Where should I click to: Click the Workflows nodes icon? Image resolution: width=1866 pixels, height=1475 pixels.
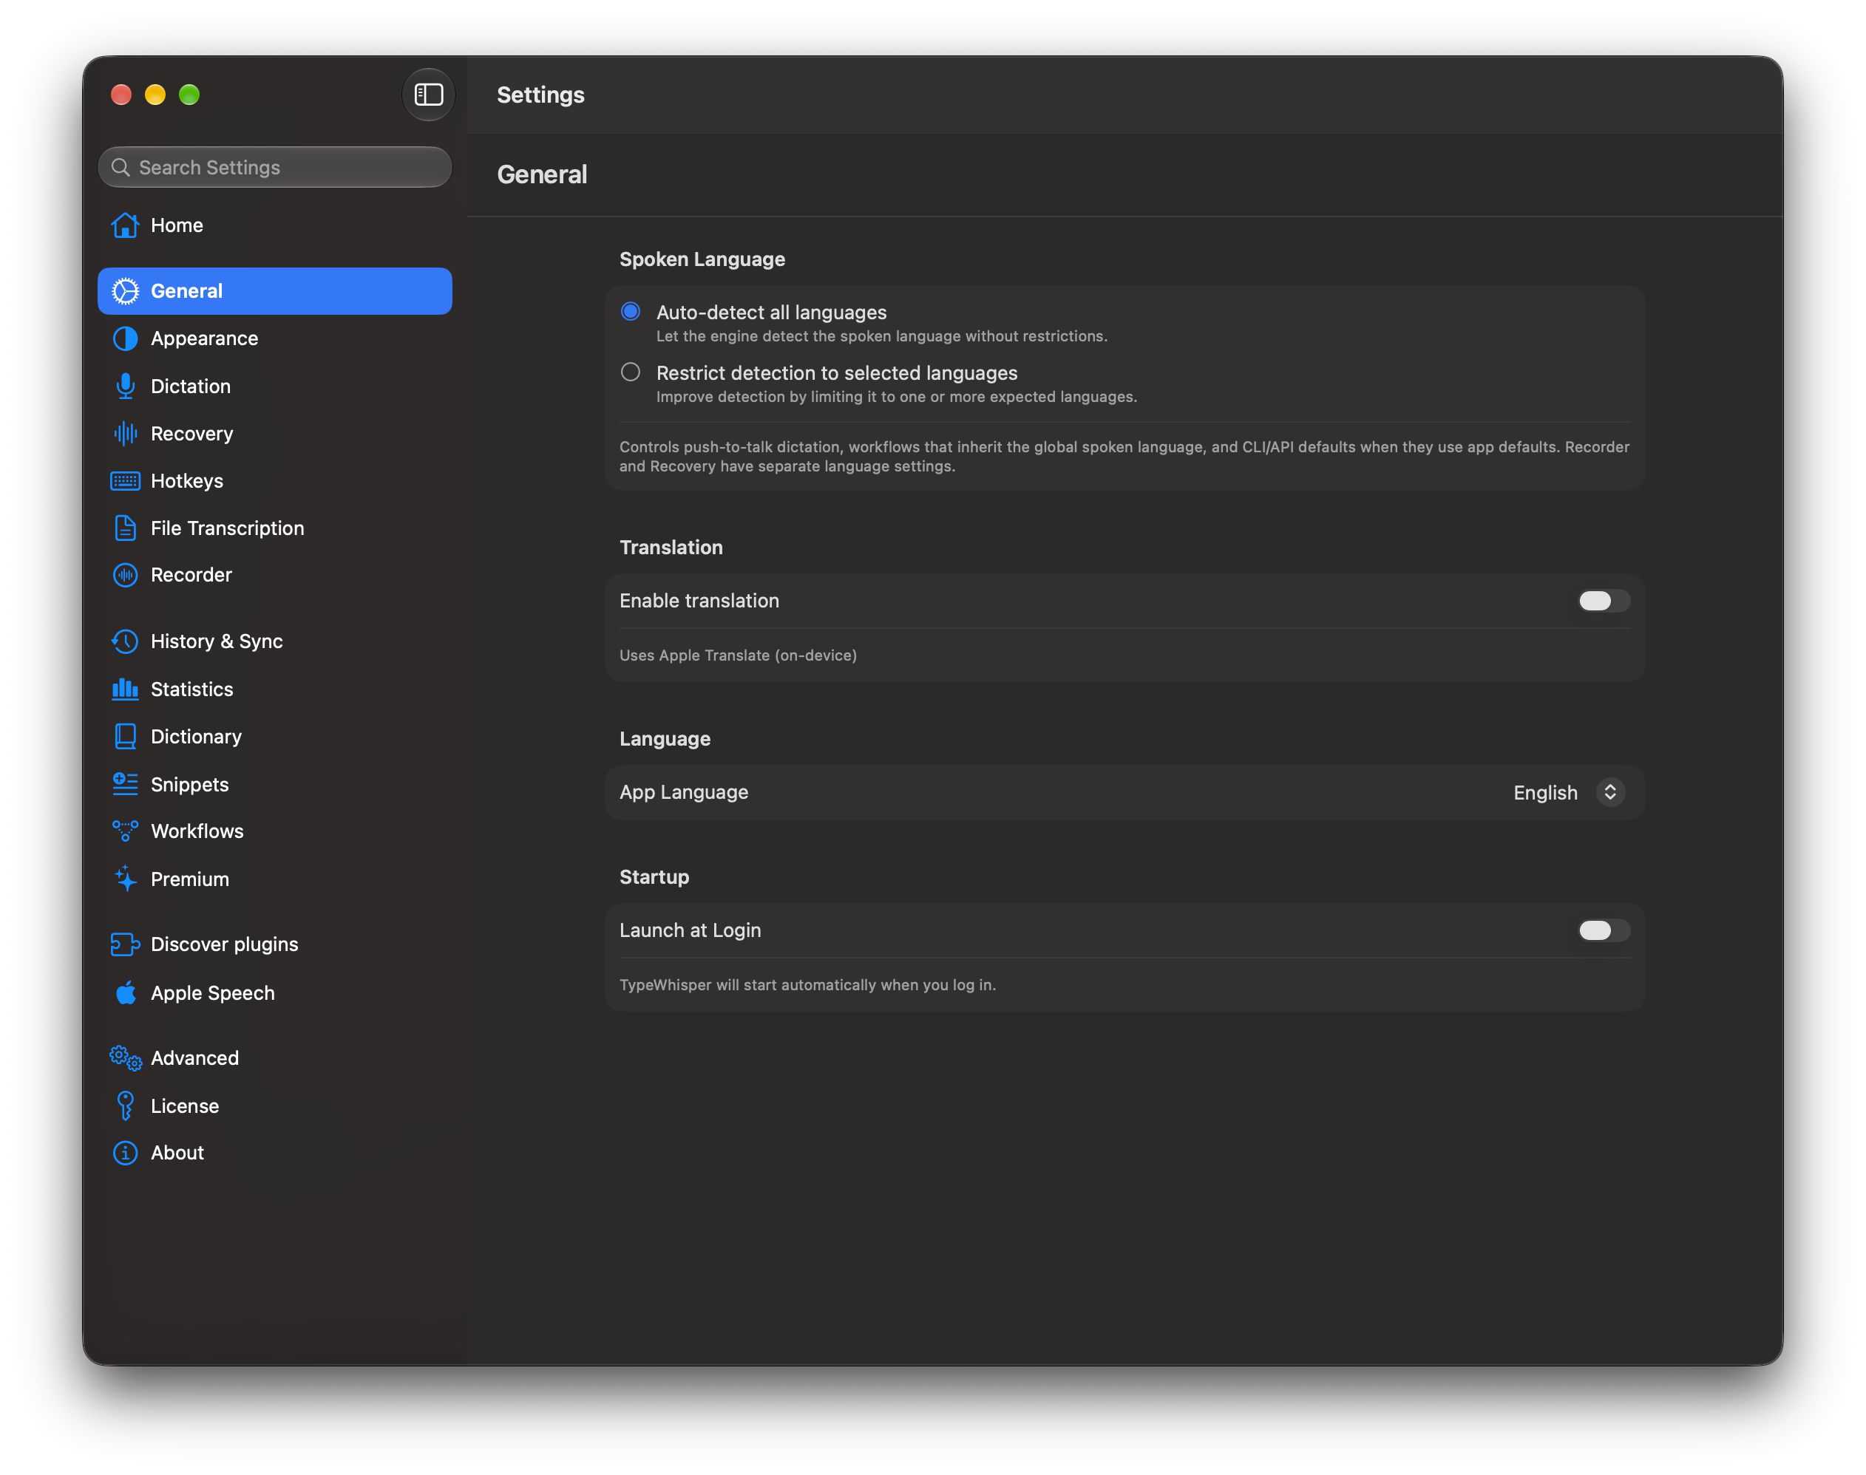point(125,831)
